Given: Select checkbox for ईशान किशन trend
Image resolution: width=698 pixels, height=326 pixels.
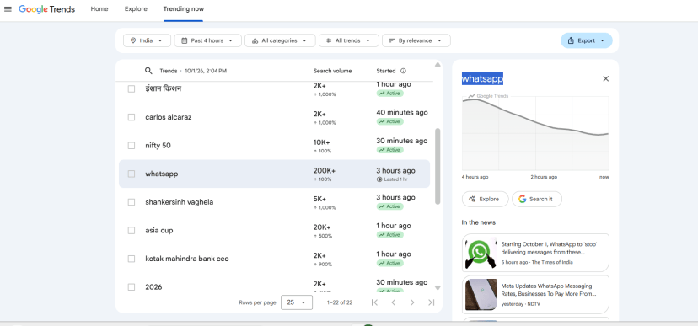Looking at the screenshot, I should (x=132, y=89).
